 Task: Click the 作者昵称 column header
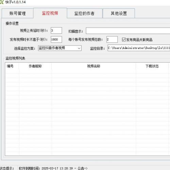pyautogui.click(x=35, y=66)
